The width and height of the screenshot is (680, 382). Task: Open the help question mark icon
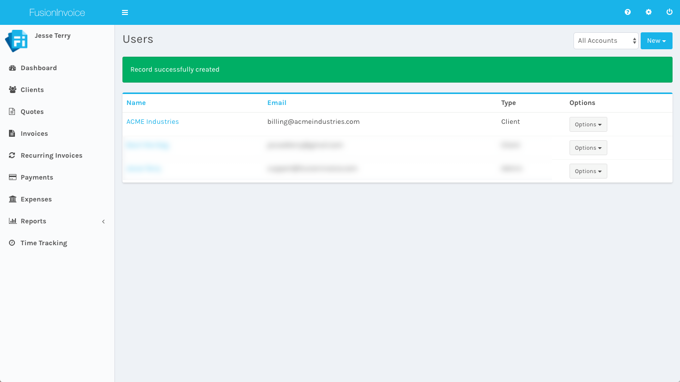[628, 12]
